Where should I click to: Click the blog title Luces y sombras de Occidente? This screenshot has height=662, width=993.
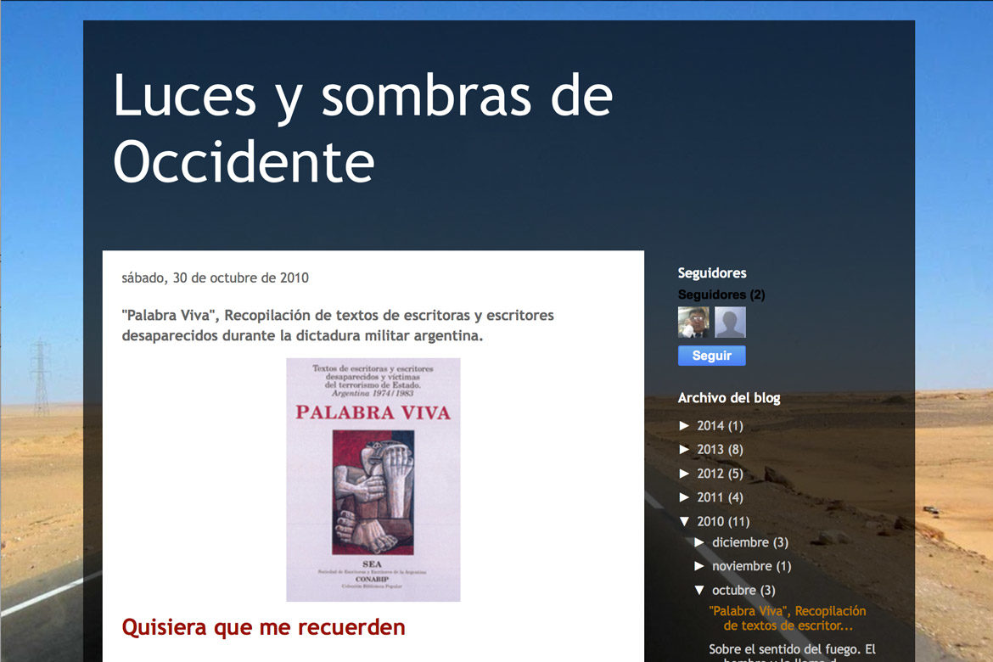click(x=362, y=127)
